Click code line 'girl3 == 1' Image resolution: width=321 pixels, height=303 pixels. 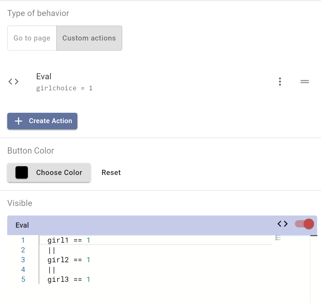coord(69,280)
